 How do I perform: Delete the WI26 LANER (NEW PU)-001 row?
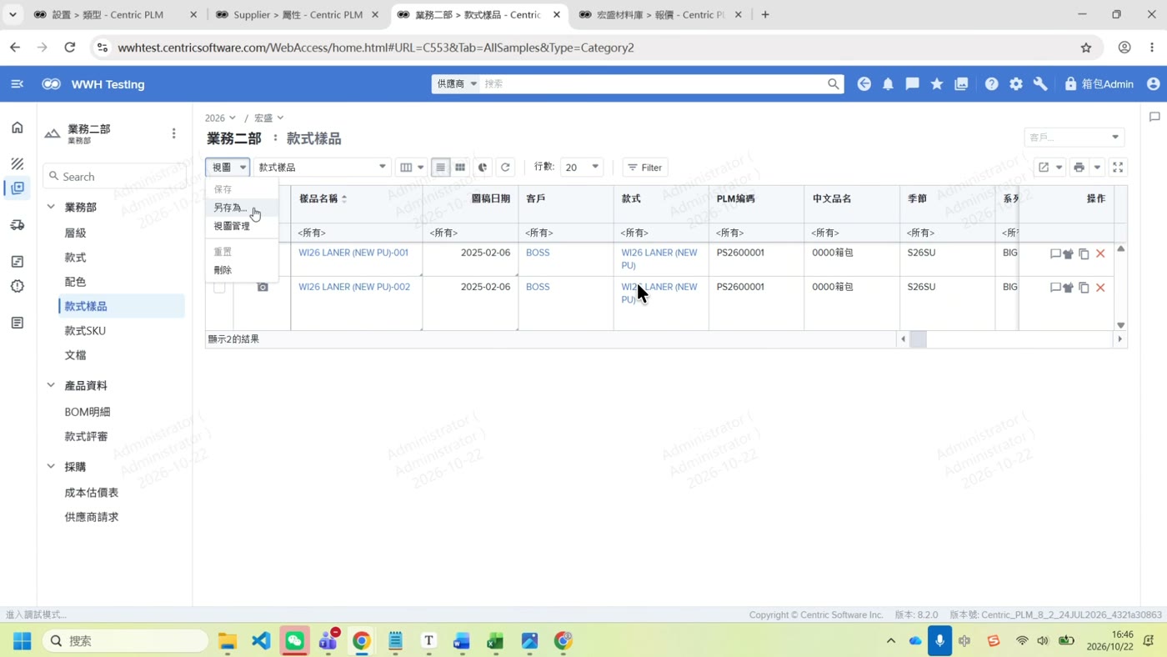pyautogui.click(x=1100, y=253)
